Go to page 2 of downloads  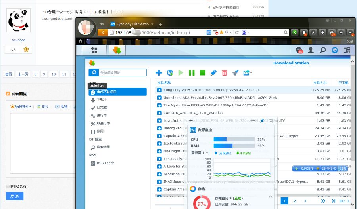pyautogui.click(x=295, y=201)
